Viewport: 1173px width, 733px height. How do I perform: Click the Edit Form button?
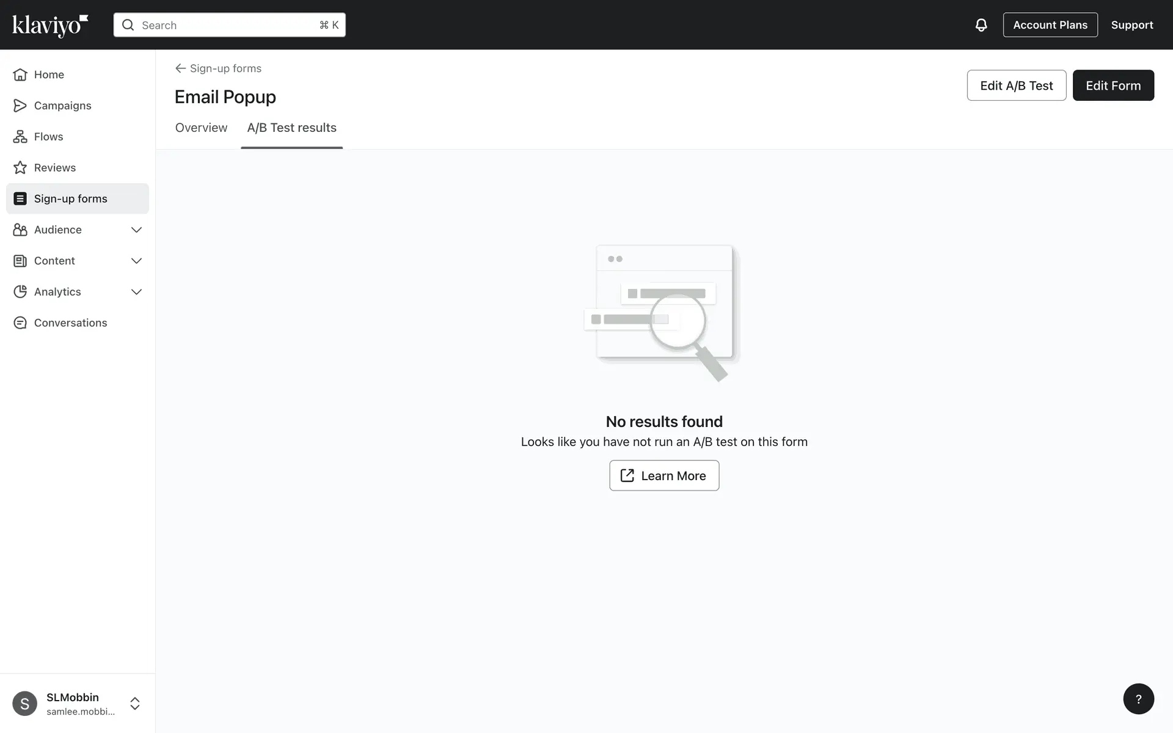(x=1113, y=86)
